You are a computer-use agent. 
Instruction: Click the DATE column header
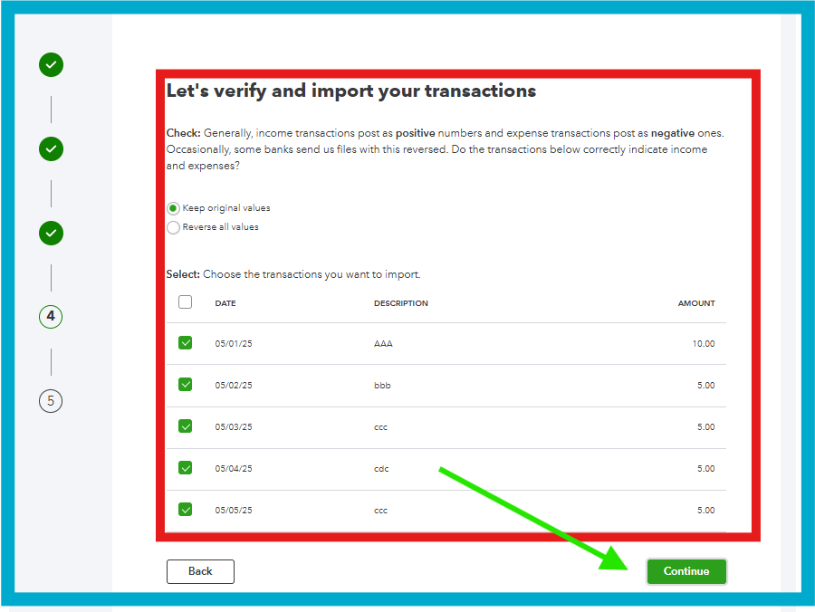[x=225, y=303]
